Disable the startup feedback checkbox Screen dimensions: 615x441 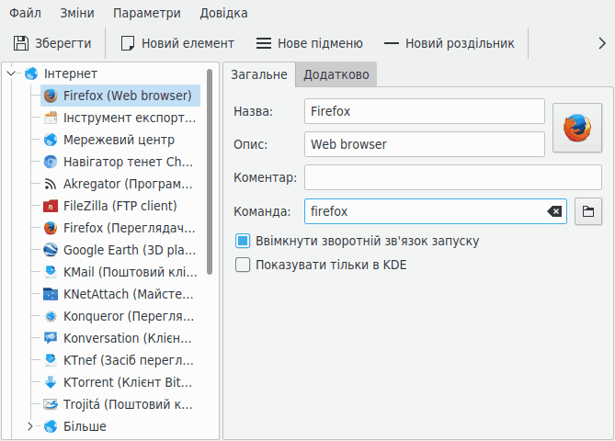[243, 241]
